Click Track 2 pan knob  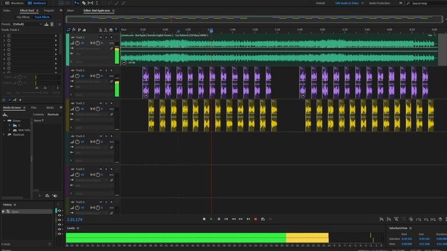click(98, 76)
